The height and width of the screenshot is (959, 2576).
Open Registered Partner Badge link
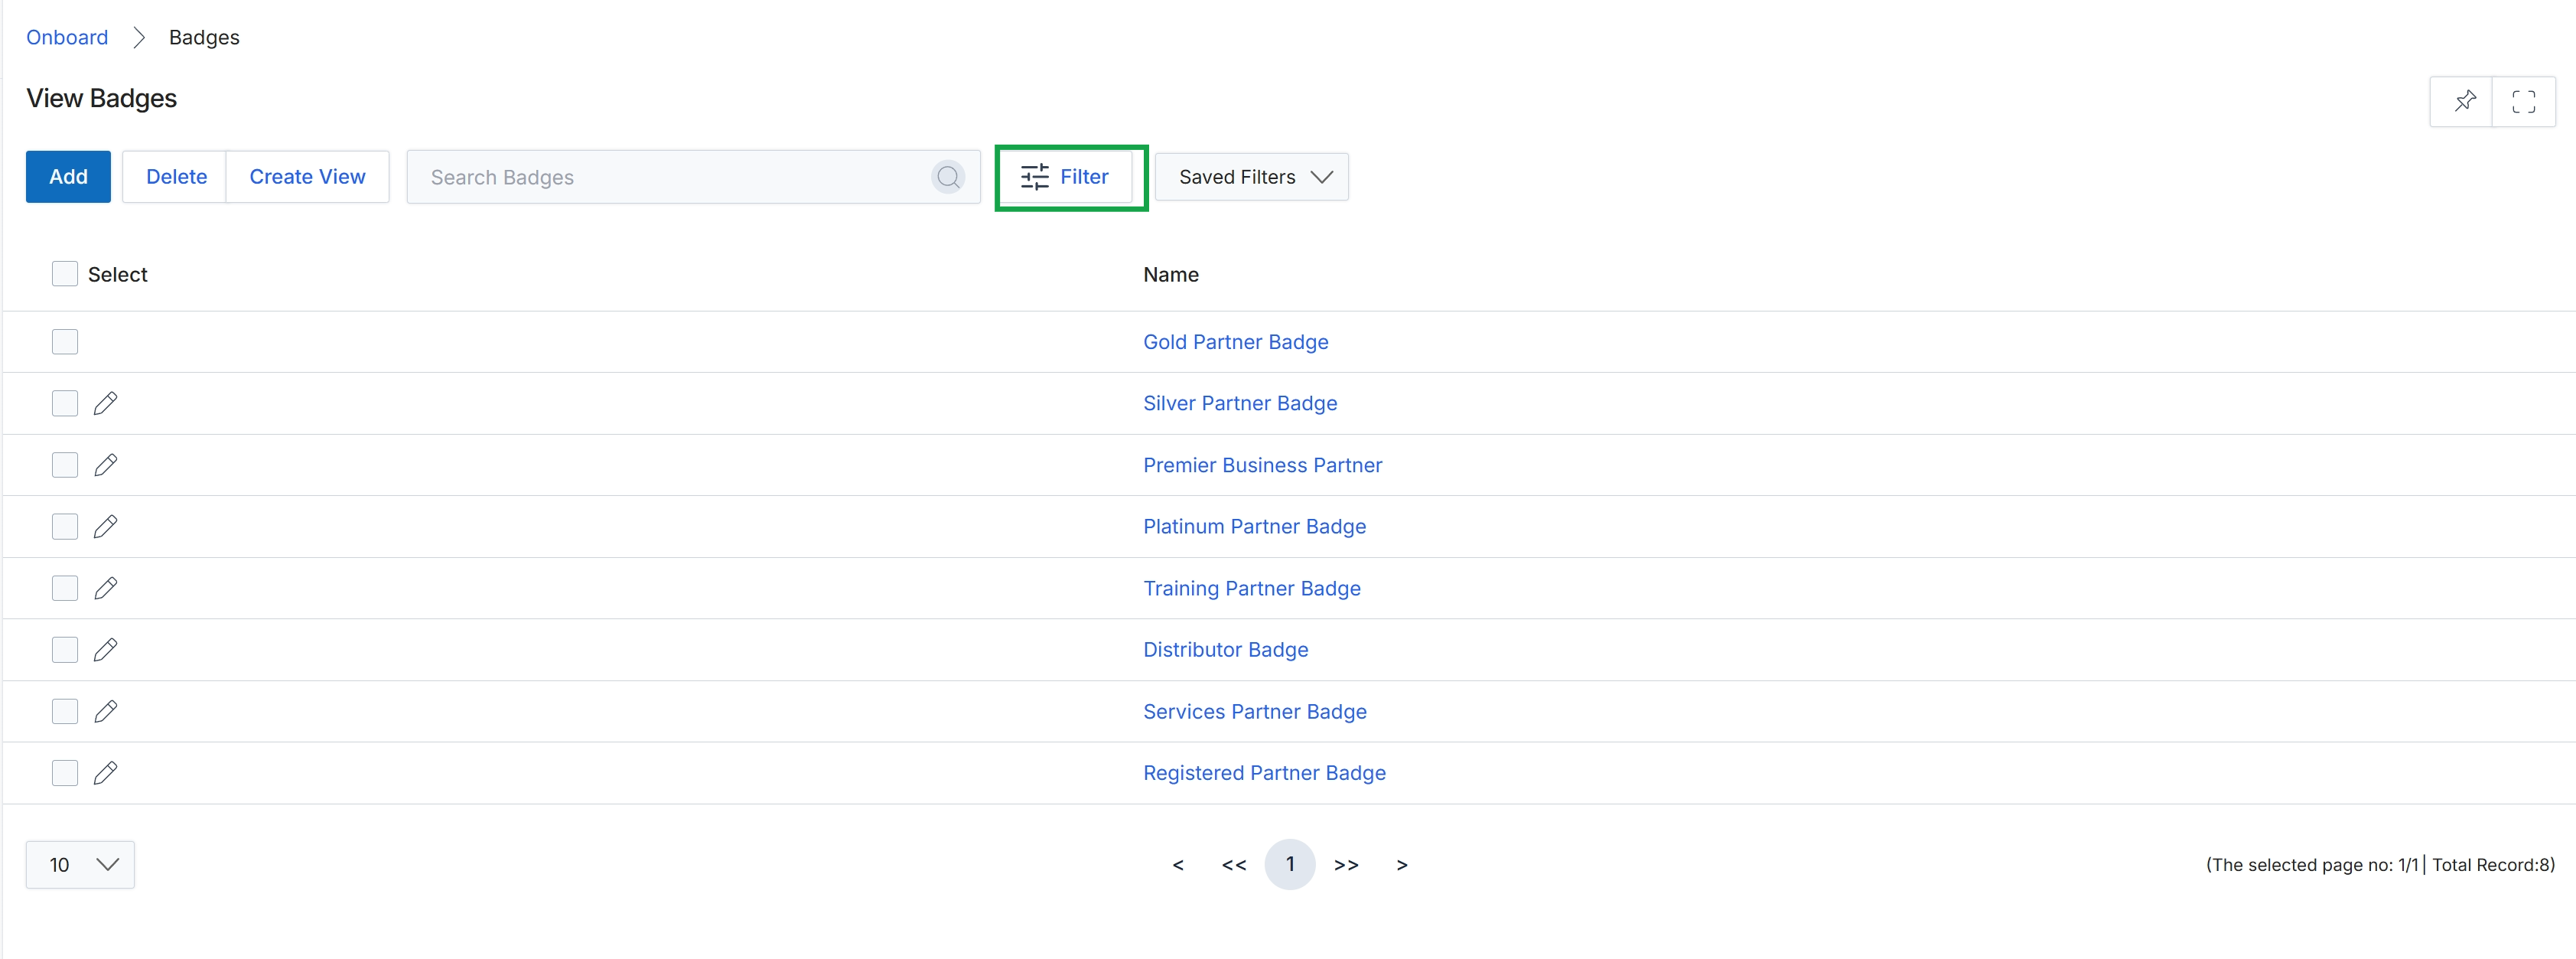pos(1264,773)
